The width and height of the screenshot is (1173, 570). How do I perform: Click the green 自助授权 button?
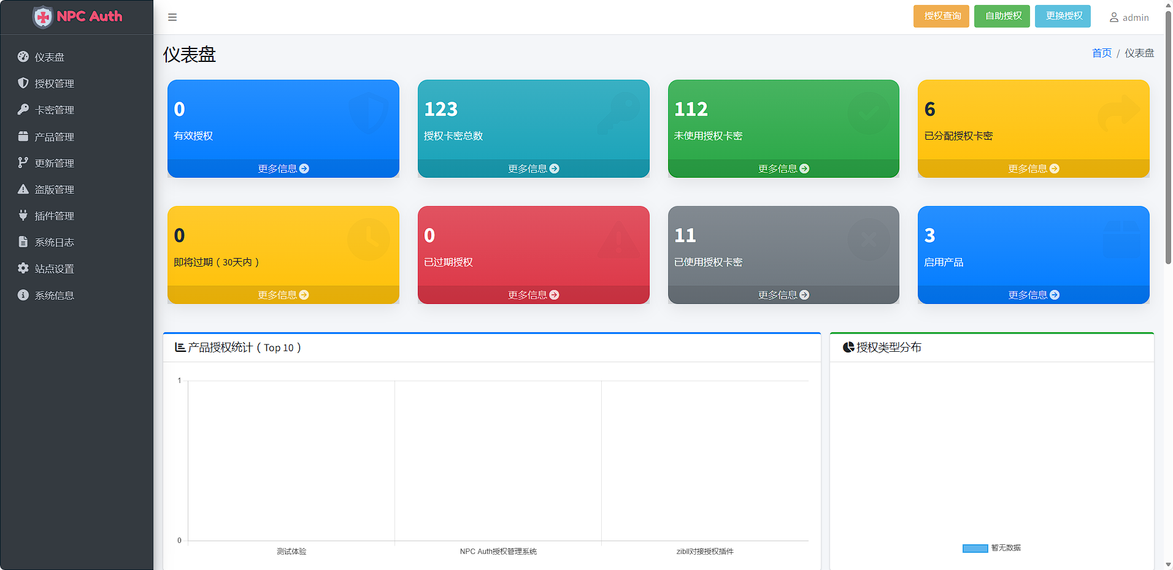(1002, 16)
